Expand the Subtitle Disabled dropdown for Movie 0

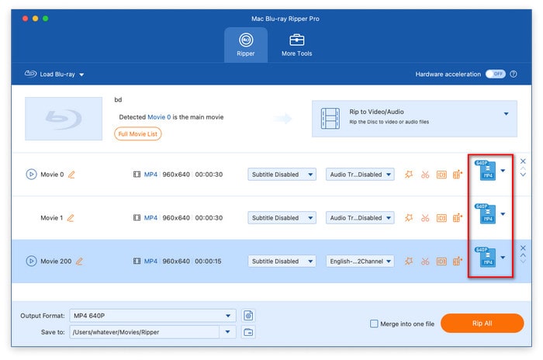tap(282, 175)
